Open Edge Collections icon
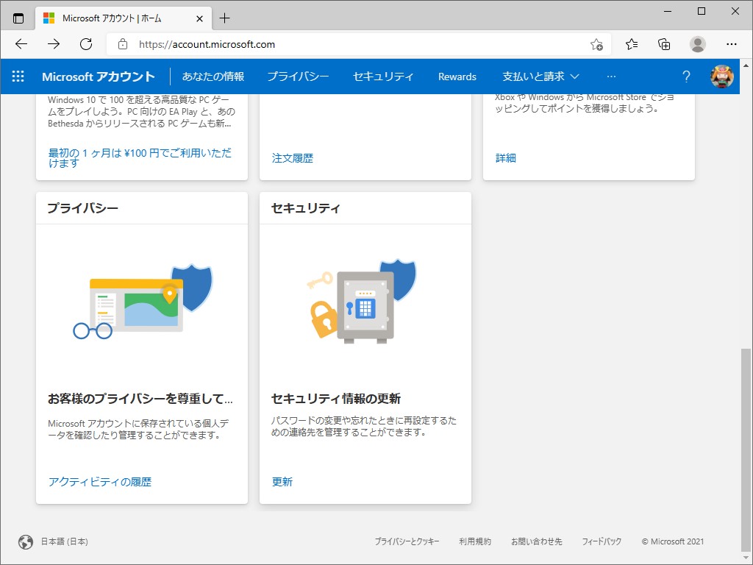753x565 pixels. [664, 43]
